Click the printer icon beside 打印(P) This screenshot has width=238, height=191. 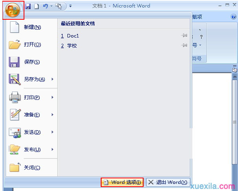click(x=15, y=97)
